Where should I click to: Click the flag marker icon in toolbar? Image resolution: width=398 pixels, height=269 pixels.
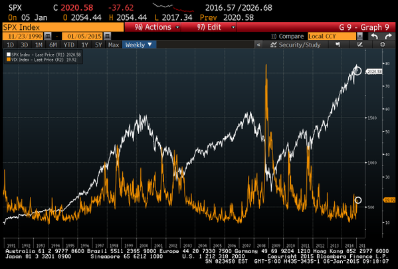pos(338,45)
